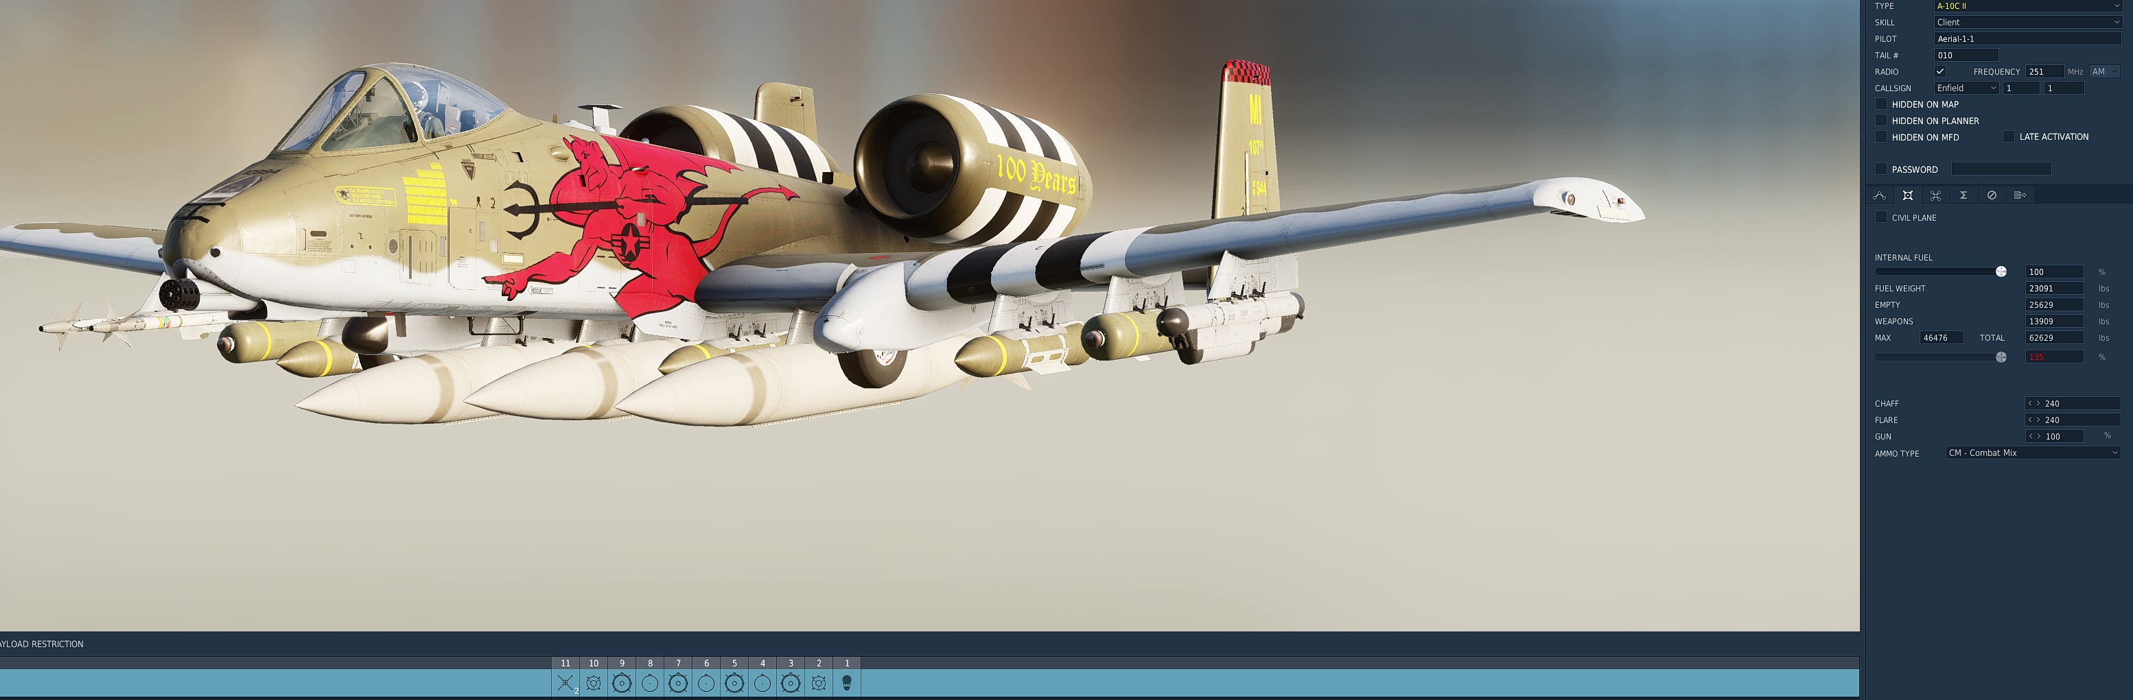
Task: Click pylon number 11 header
Action: pos(566,663)
